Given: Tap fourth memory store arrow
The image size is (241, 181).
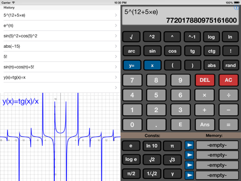Looking at the screenshot, I should [x=189, y=175].
